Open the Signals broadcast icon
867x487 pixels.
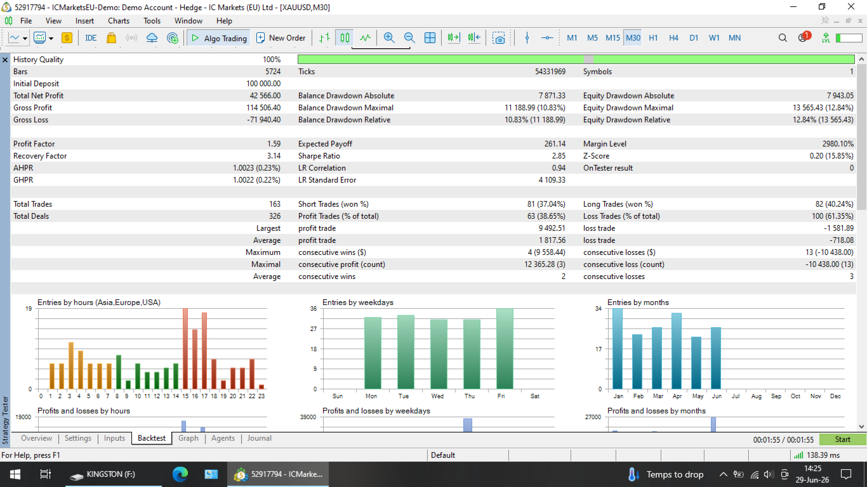click(x=131, y=38)
